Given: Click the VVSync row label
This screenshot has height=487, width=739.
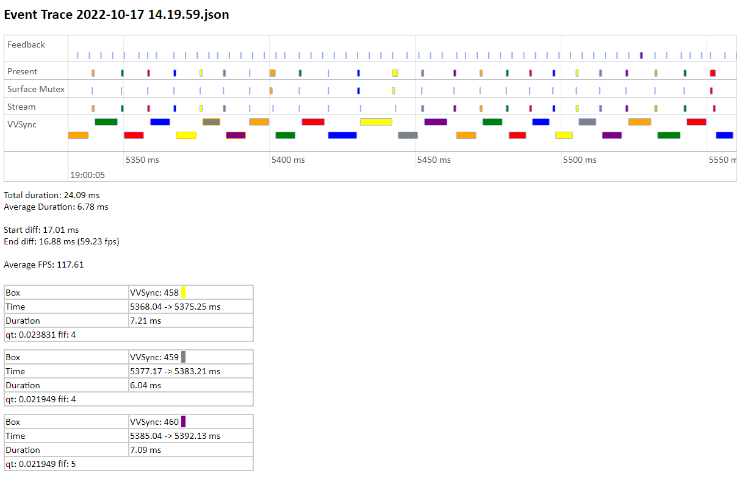Looking at the screenshot, I should click(x=21, y=124).
